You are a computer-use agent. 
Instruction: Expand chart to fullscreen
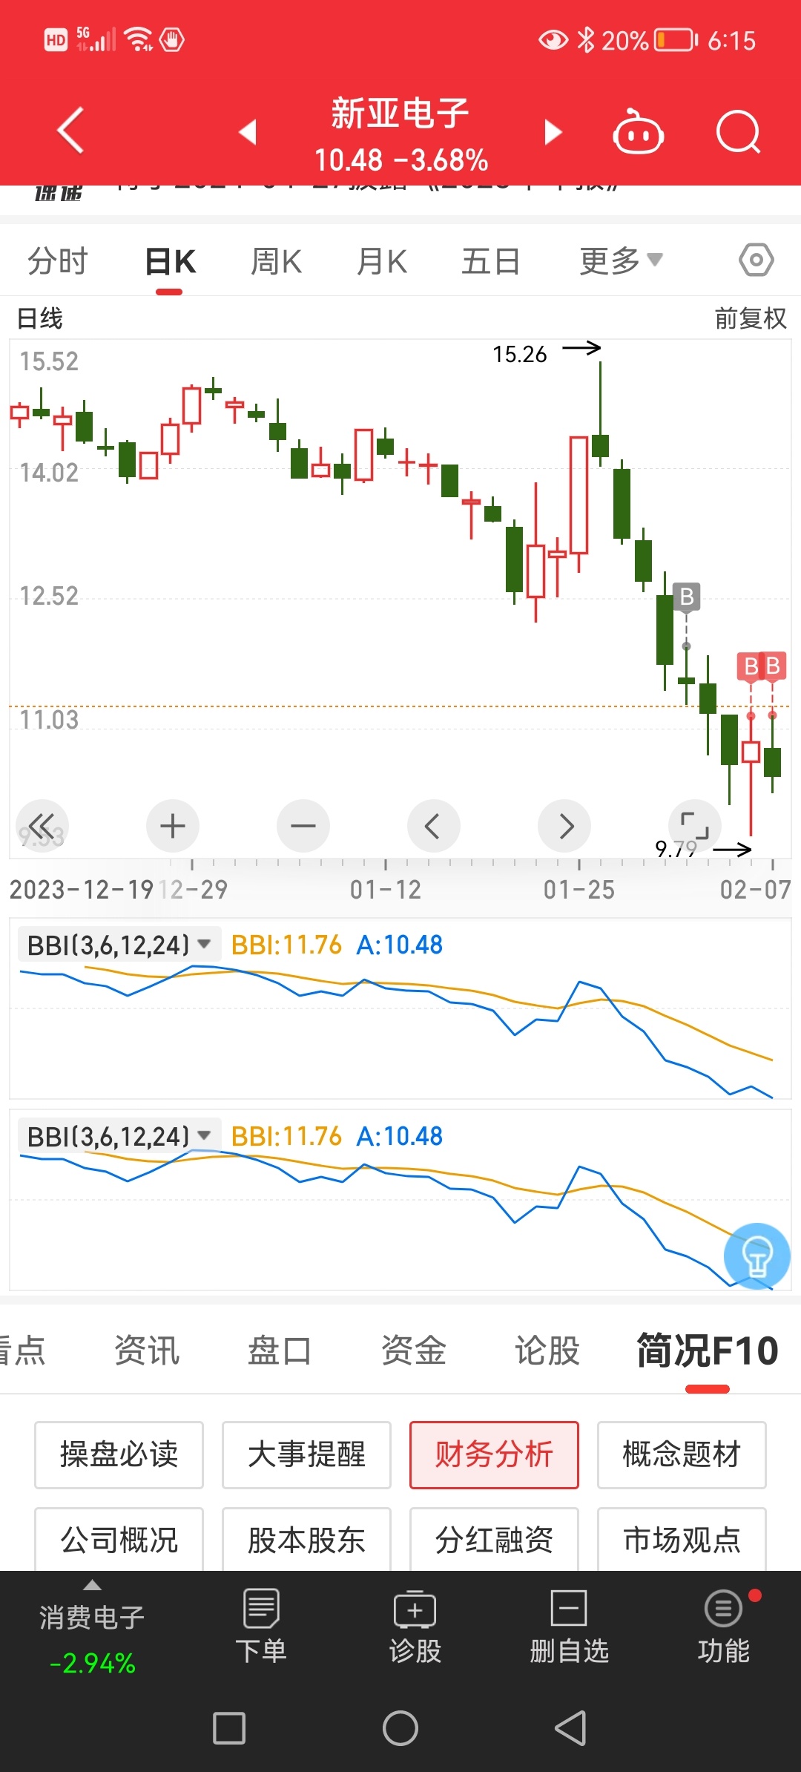(694, 825)
